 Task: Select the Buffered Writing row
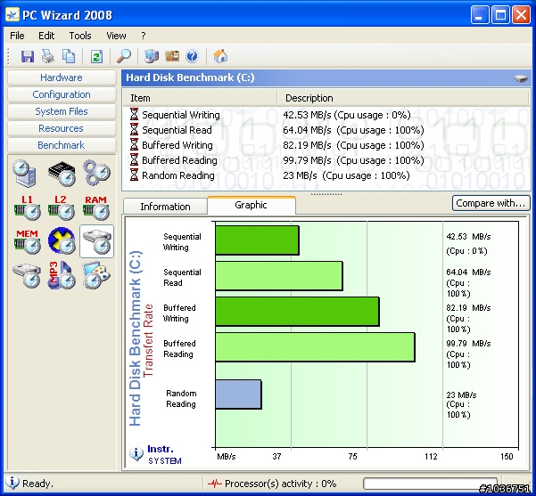pos(326,145)
